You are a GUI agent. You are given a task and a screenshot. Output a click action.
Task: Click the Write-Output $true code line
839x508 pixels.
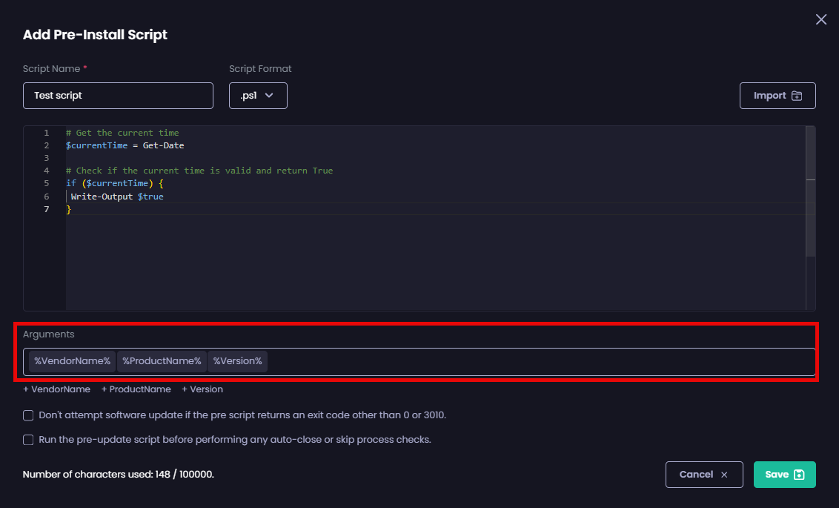tap(117, 197)
